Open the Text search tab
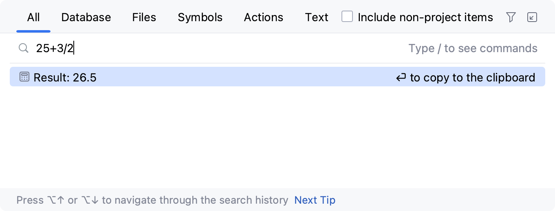This screenshot has width=555, height=211. click(317, 18)
